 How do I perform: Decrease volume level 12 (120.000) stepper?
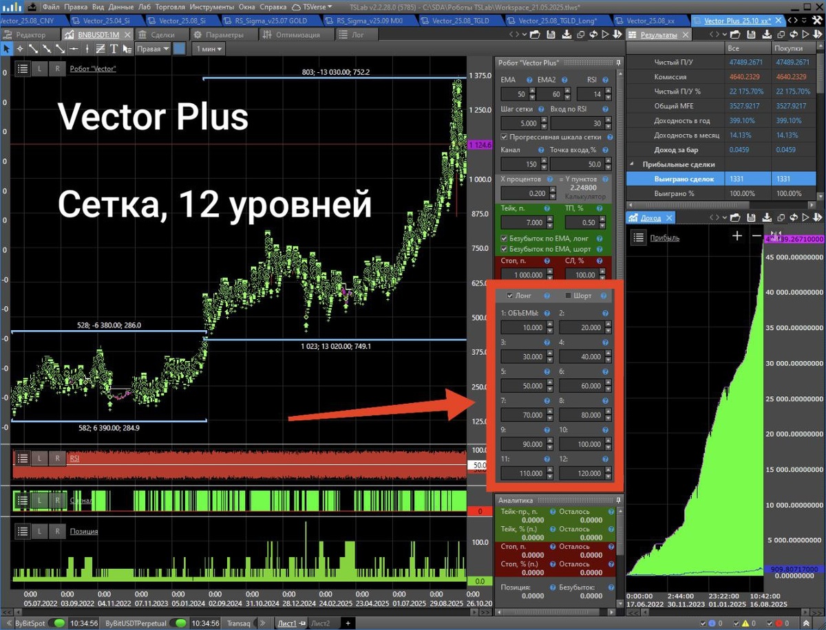pos(608,476)
